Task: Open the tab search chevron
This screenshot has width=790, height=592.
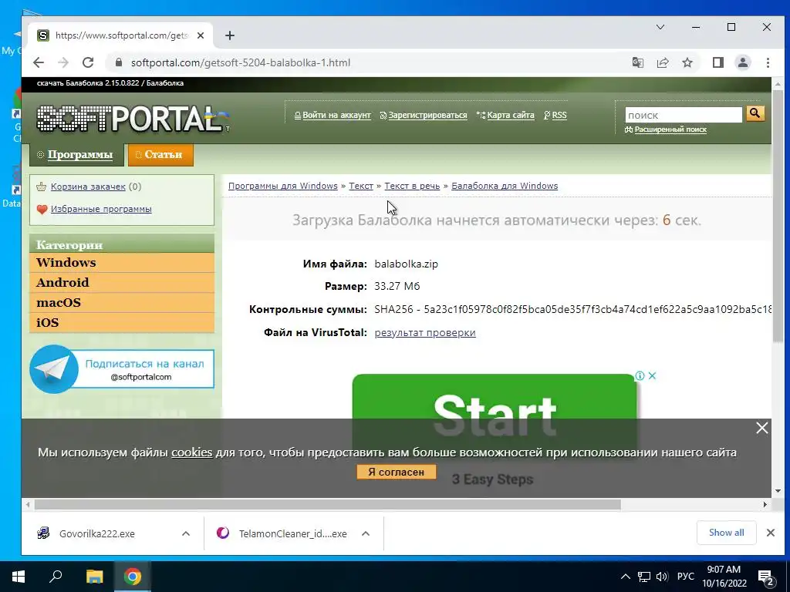Action: tap(660, 27)
